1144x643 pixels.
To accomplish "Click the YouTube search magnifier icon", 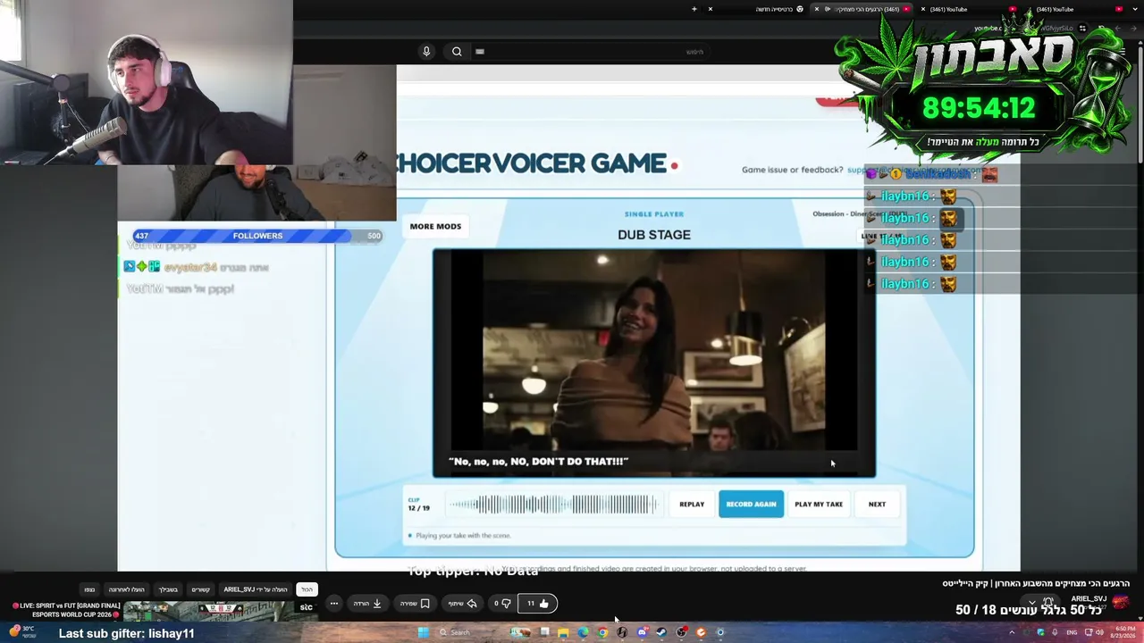I will point(457,52).
